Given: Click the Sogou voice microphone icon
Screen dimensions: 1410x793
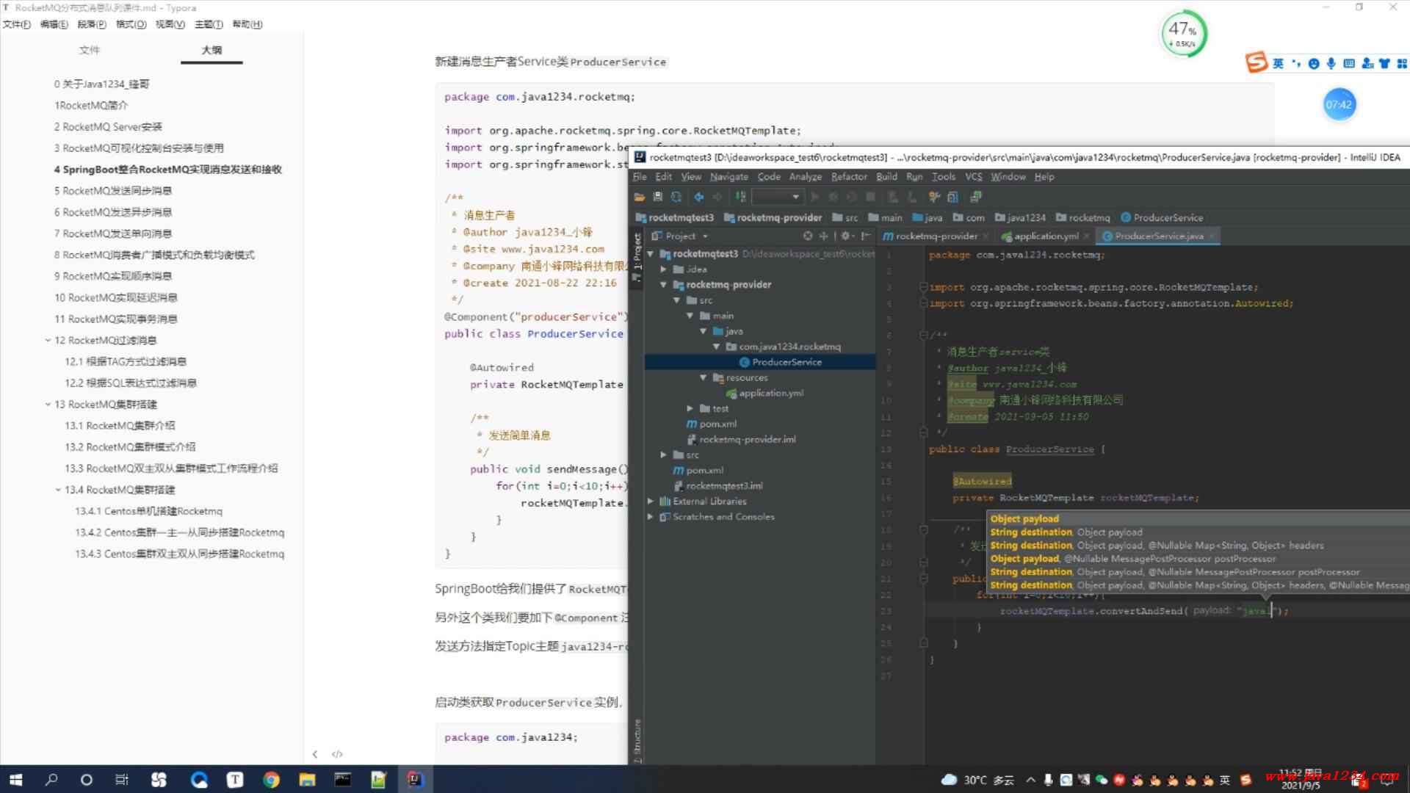Looking at the screenshot, I should pyautogui.click(x=1331, y=64).
